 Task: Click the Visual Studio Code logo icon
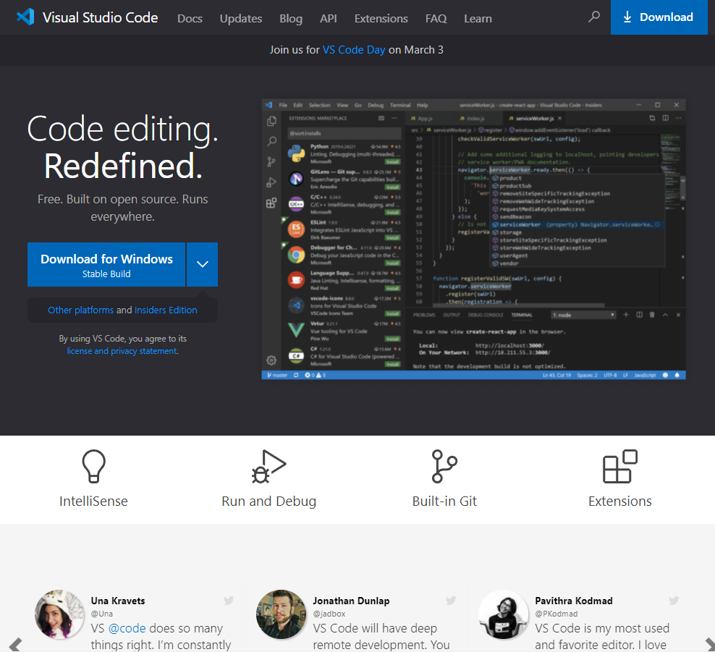25,17
